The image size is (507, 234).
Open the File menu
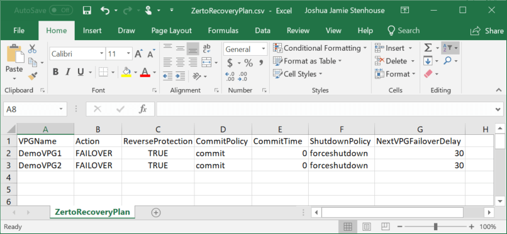coord(19,31)
